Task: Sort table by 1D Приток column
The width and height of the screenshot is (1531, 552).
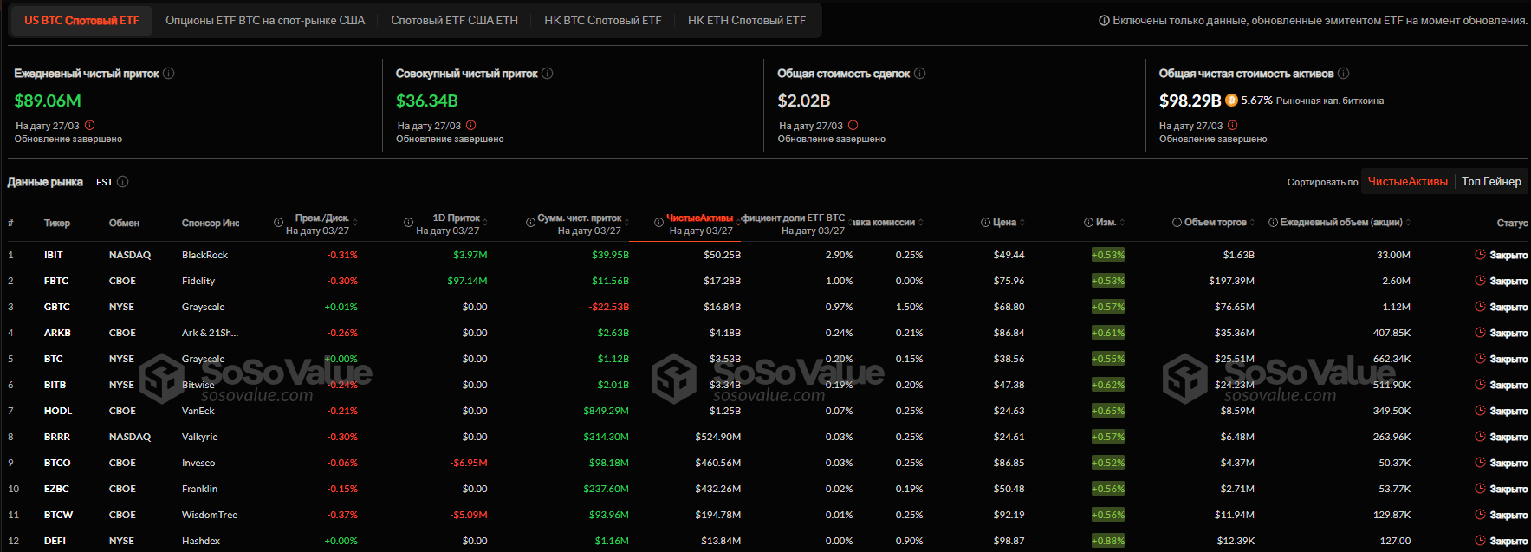Action: pyautogui.click(x=486, y=223)
